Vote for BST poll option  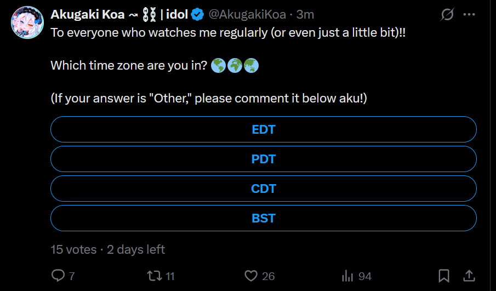263,218
